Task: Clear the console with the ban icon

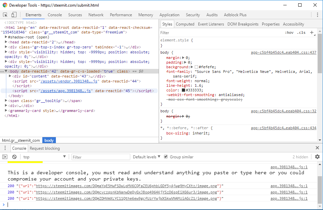Action: pos(14,157)
